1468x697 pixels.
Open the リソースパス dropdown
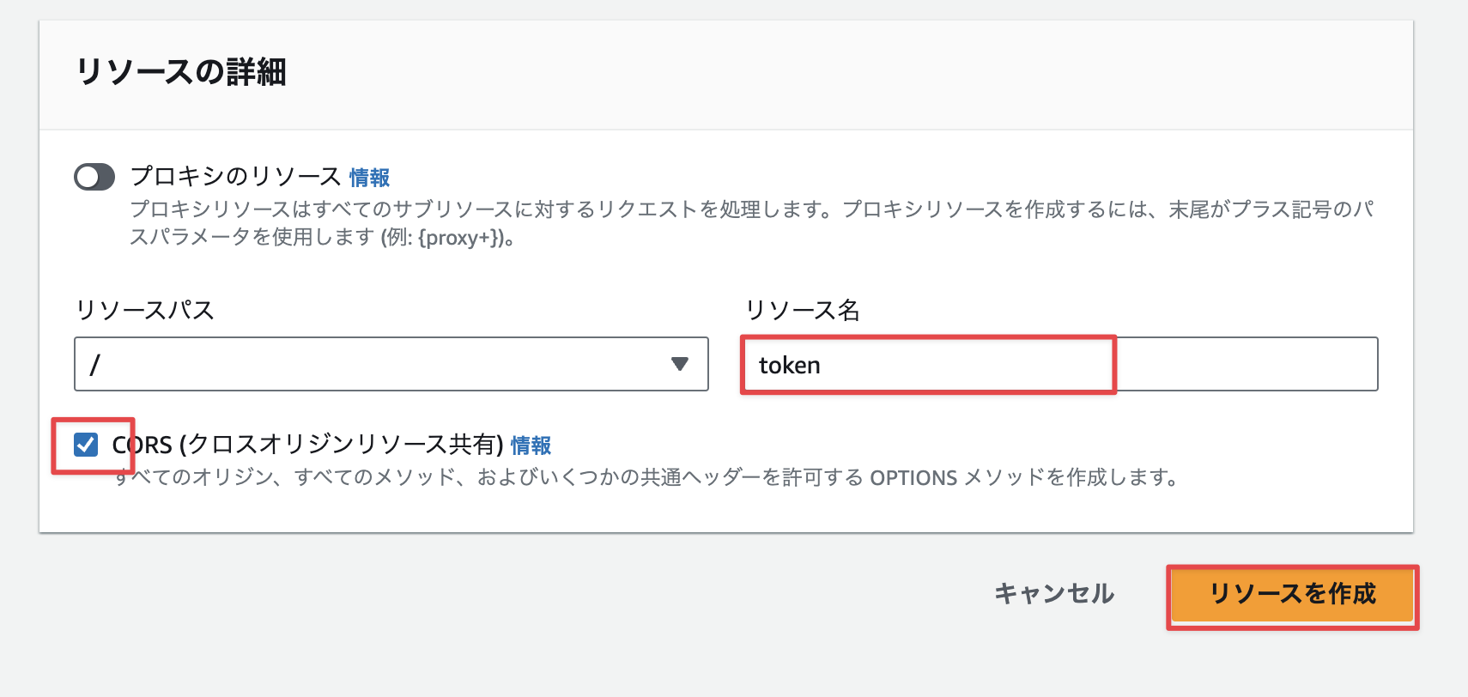391,364
